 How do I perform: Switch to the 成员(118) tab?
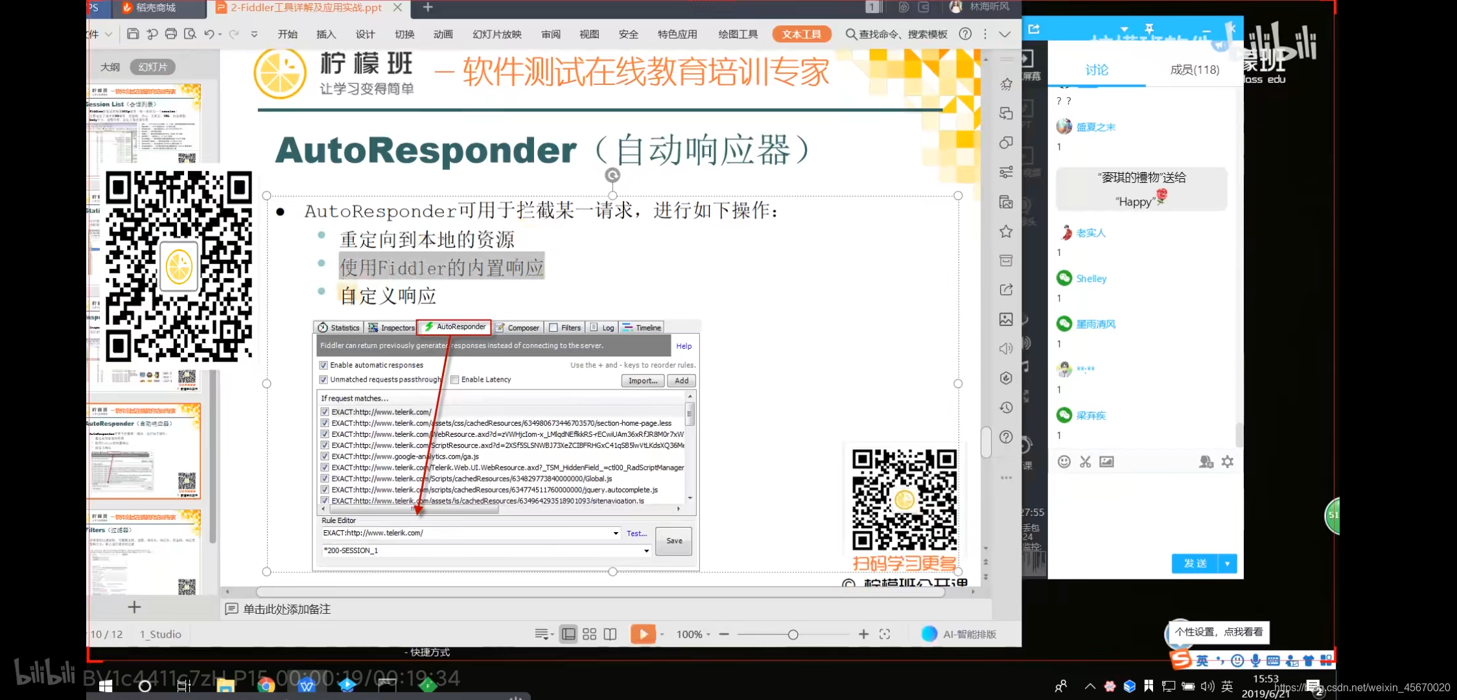pyautogui.click(x=1195, y=70)
